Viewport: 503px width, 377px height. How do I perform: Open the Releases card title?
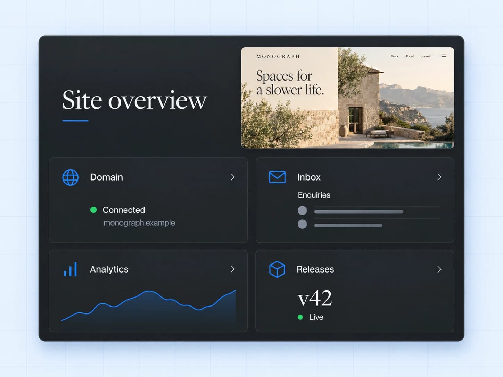click(315, 269)
